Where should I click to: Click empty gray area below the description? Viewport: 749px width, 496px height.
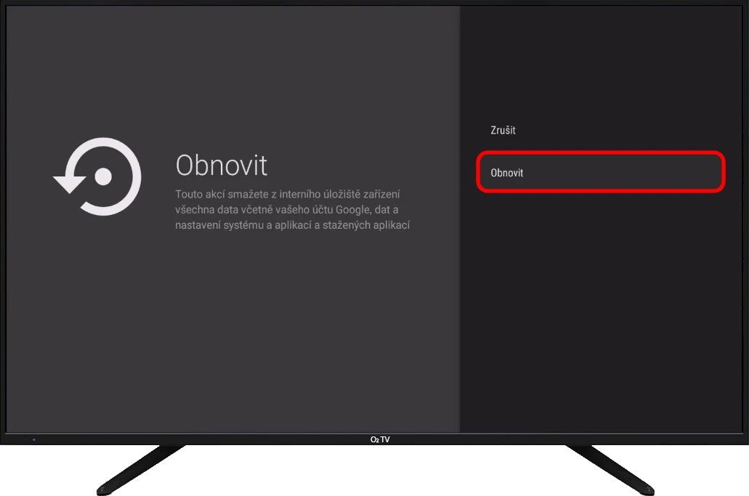232,327
